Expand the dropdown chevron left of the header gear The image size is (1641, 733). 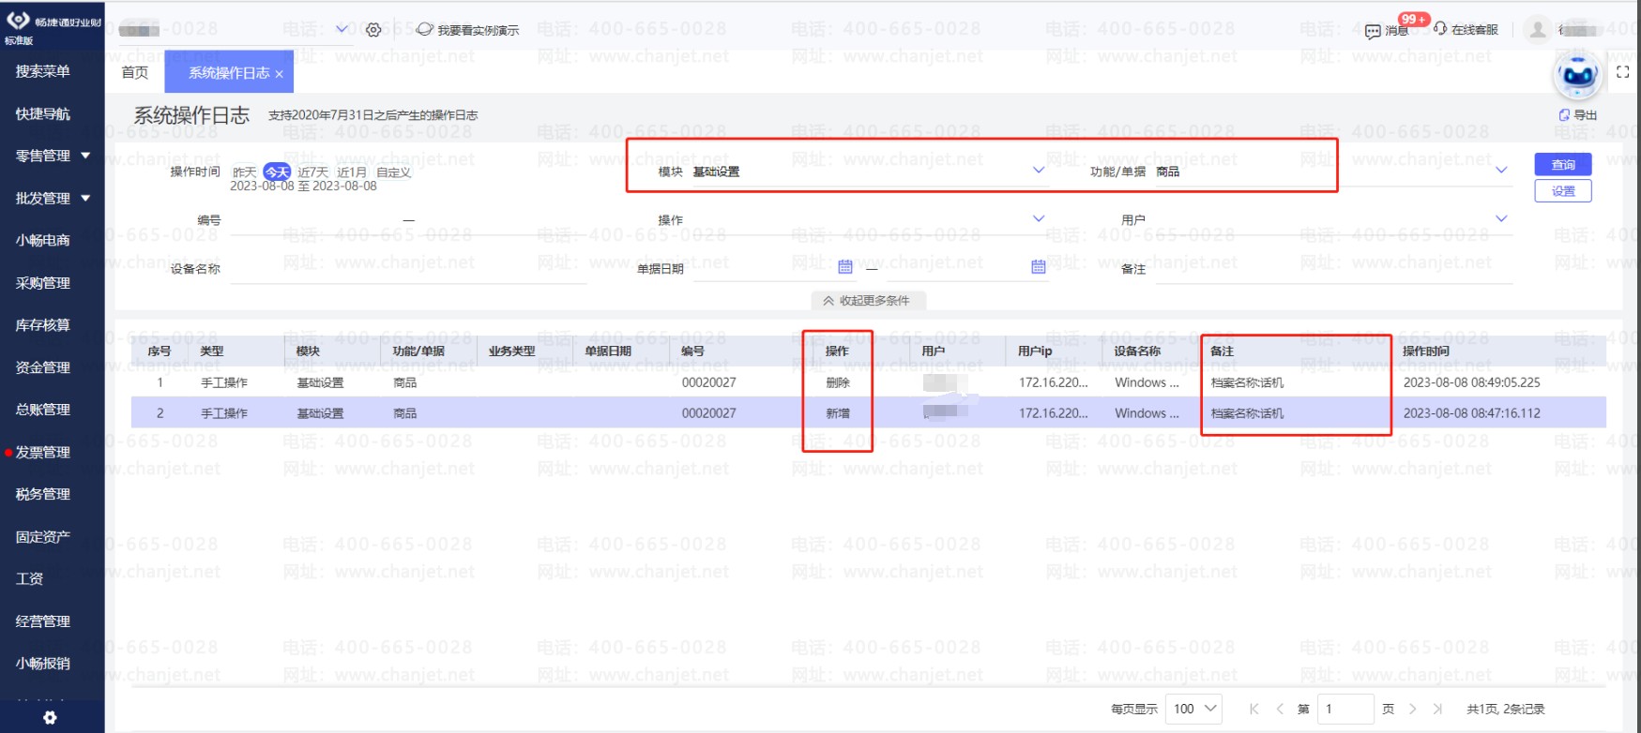[x=342, y=29]
